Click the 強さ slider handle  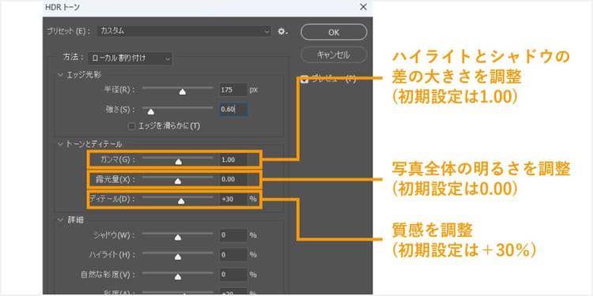pyautogui.click(x=150, y=111)
